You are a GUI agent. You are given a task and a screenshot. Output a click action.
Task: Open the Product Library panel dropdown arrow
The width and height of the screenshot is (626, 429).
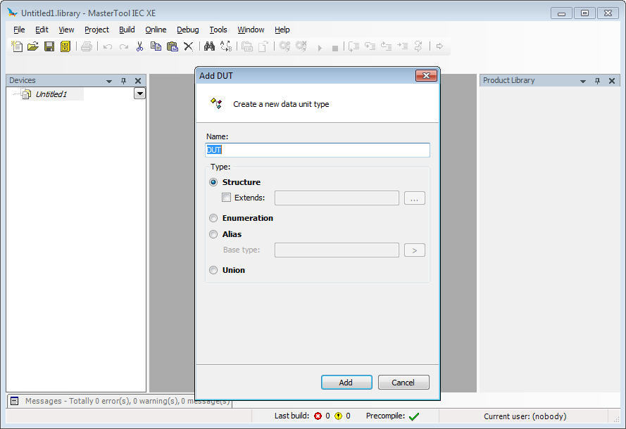[583, 82]
